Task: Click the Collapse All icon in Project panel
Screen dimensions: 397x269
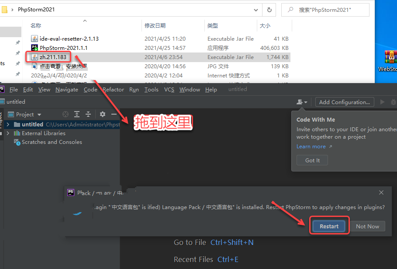Action: coord(88,114)
